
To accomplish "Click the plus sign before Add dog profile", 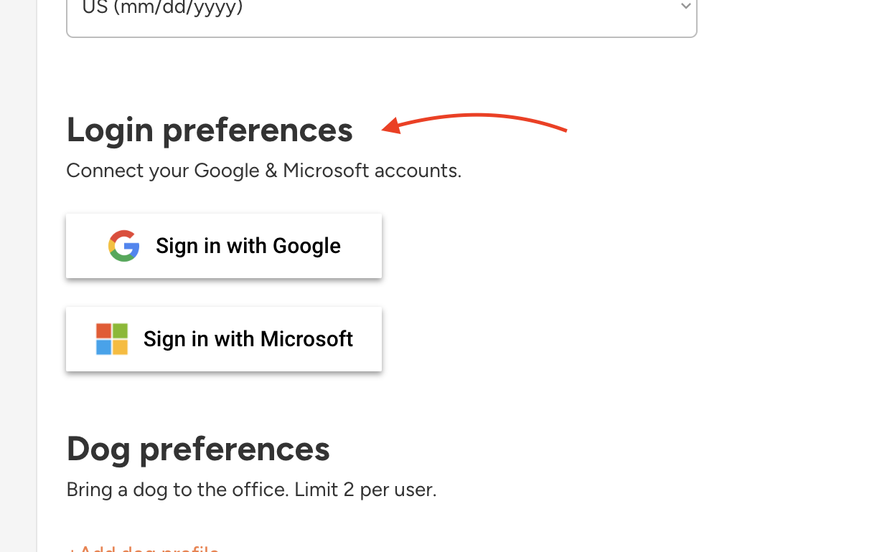I will (x=70, y=550).
